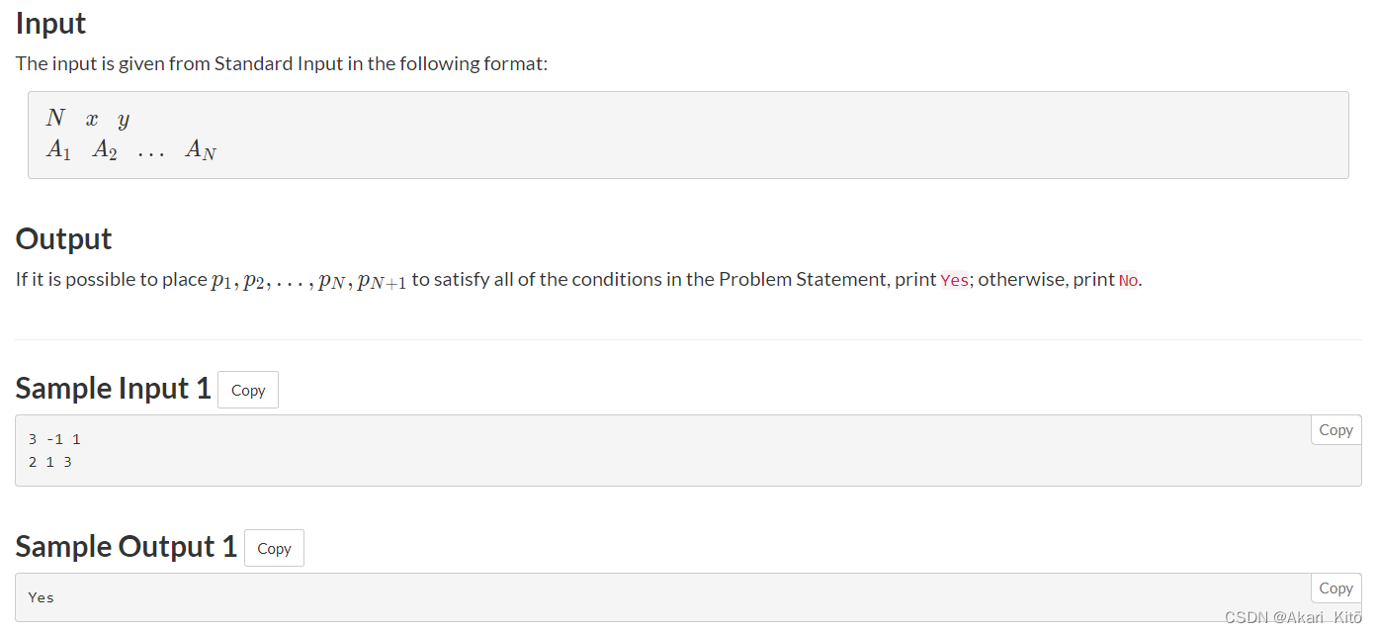Click the 'N x y' format line
Viewport: 1377px width, 633px height.
[x=88, y=119]
